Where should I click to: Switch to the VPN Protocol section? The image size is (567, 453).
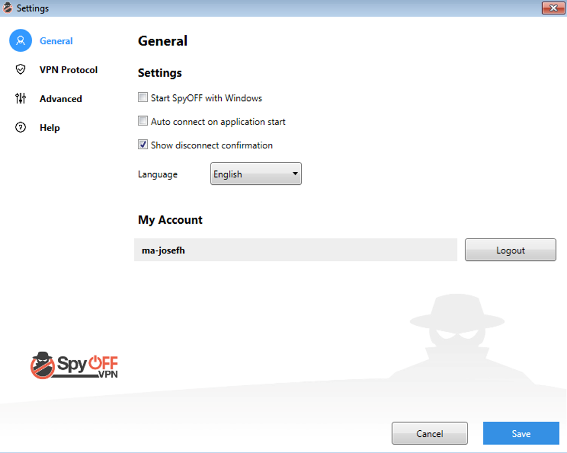click(68, 70)
